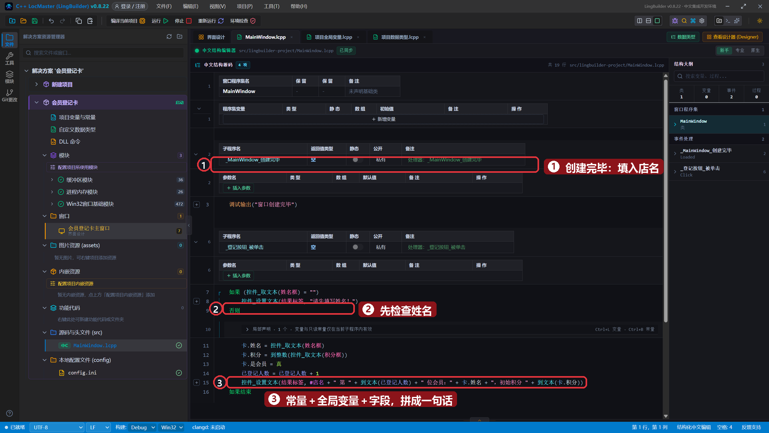Screen dimensions: 769x433
Task: Click the 运行 run button
Action: click(x=160, y=21)
